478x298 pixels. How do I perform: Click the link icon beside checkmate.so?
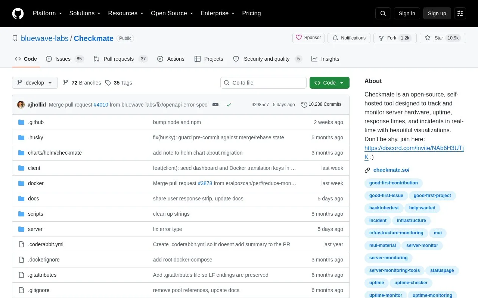[x=367, y=170]
